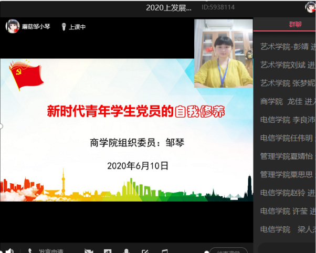Click the red party flag image on slide
Image resolution: width=316 pixels, height=253 pixels.
coord(26,75)
